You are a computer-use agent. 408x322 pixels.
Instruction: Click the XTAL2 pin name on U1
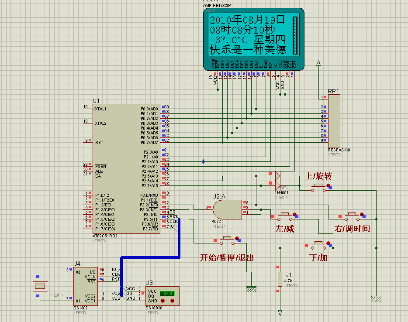point(101,123)
